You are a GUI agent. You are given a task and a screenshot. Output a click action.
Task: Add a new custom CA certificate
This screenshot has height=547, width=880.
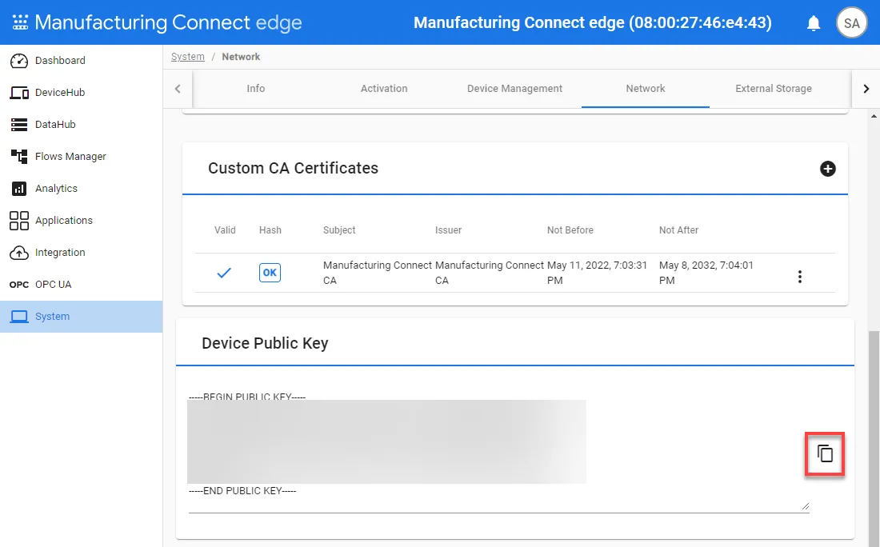(x=827, y=169)
